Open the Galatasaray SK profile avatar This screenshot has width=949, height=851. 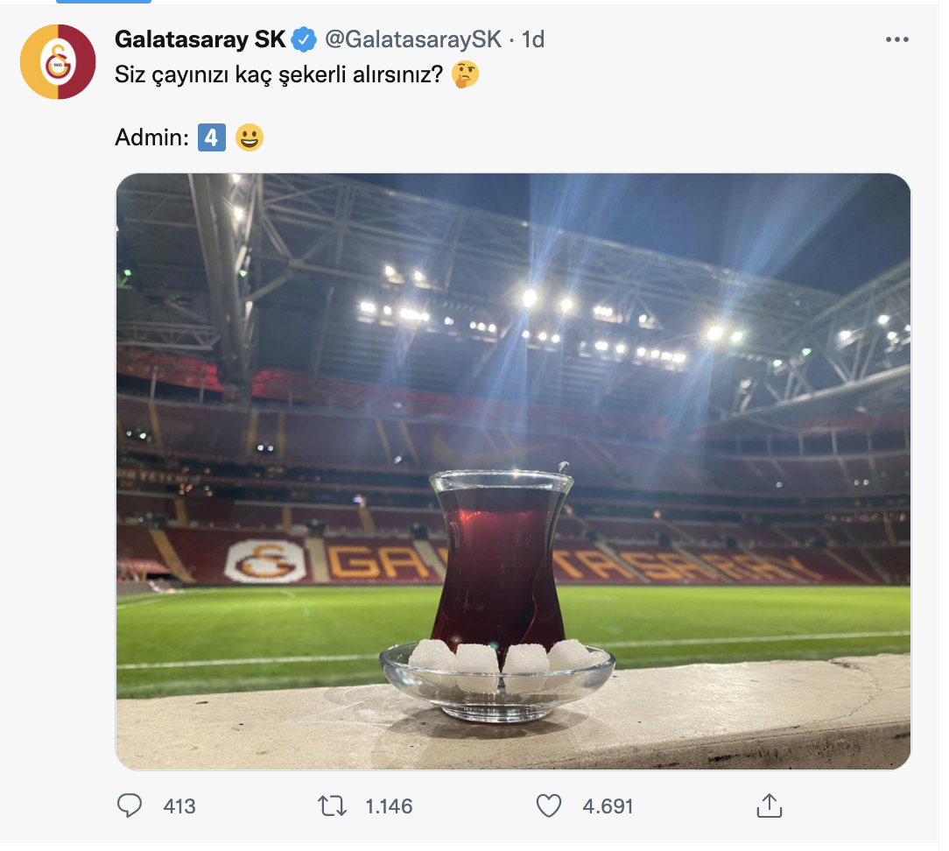coord(58,62)
